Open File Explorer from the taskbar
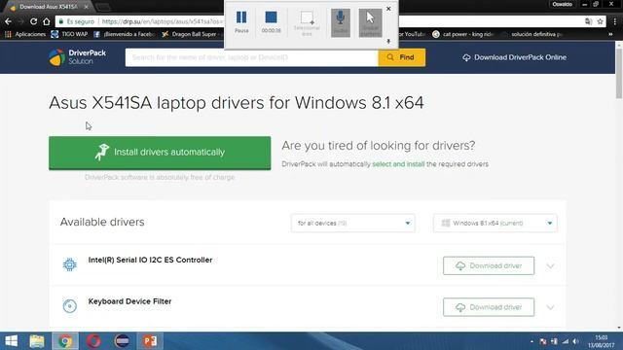The width and height of the screenshot is (623, 350). pos(37,341)
